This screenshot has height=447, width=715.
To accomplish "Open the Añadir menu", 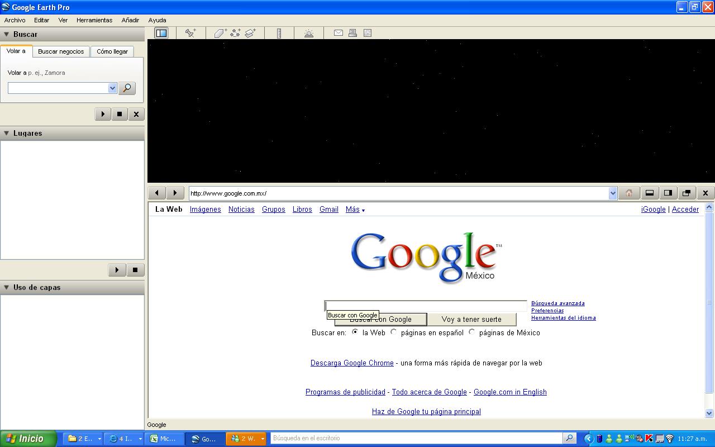I will point(130,20).
